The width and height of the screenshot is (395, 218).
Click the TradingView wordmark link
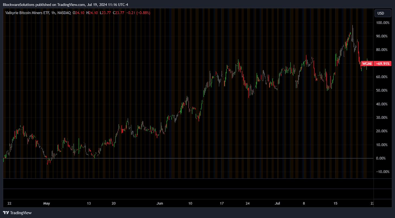pos(21,213)
